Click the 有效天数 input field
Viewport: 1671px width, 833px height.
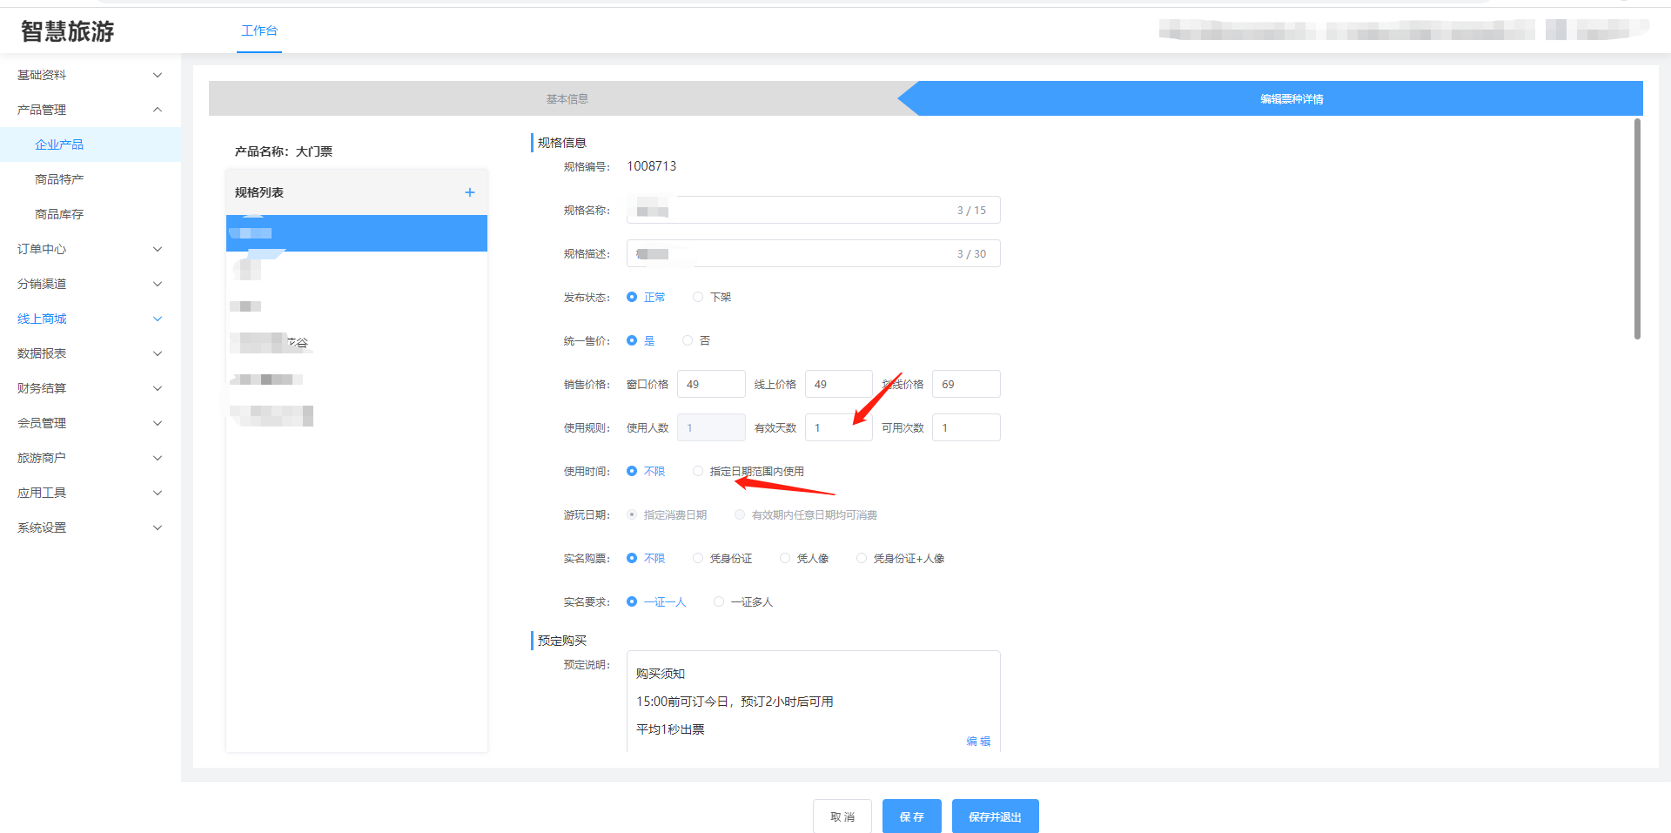(x=837, y=427)
